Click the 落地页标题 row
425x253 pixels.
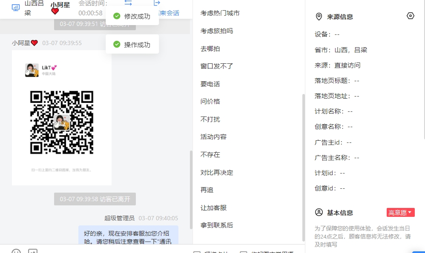click(337, 81)
